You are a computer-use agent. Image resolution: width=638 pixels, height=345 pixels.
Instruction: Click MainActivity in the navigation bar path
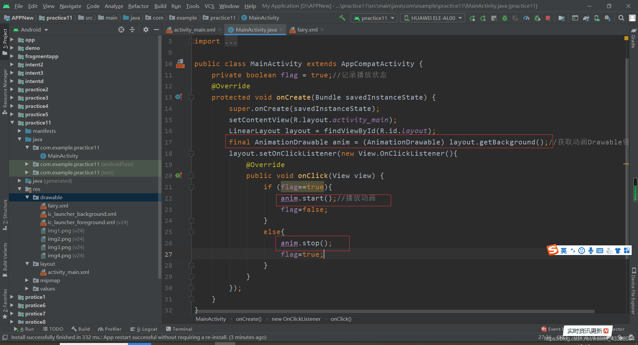click(x=260, y=18)
